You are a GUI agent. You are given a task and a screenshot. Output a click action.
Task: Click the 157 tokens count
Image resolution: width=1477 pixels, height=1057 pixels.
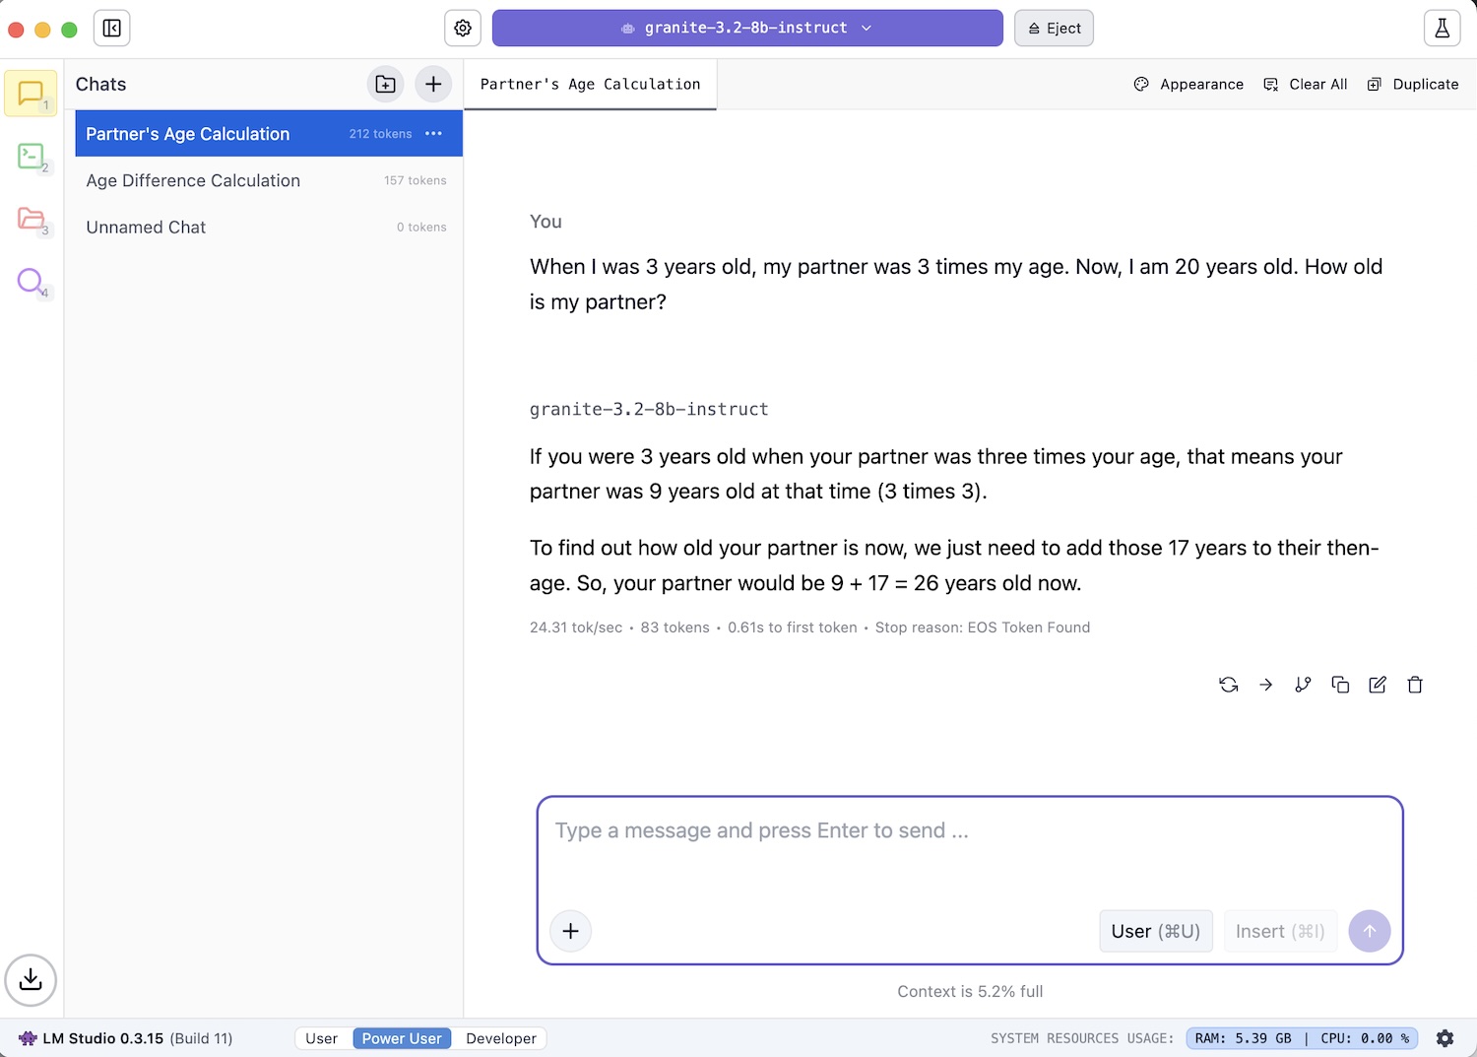[416, 180]
